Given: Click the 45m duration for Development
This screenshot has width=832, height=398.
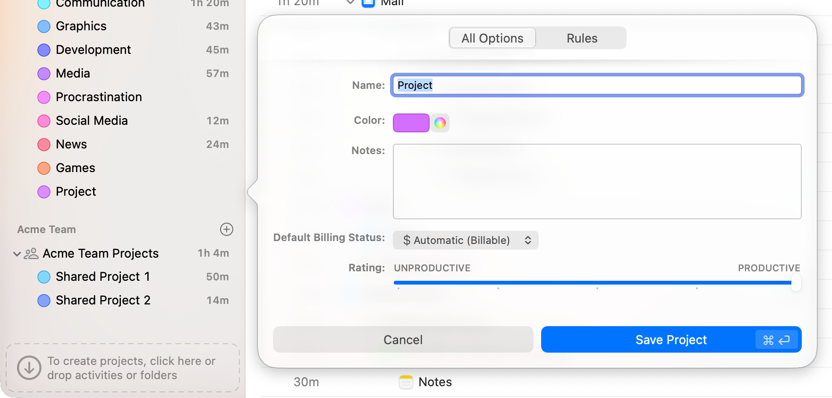Looking at the screenshot, I should 217,50.
